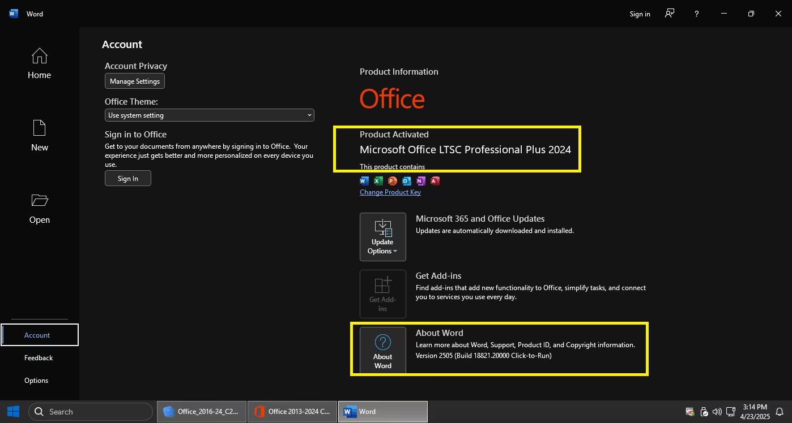792x423 pixels.
Task: Open Options from the sidebar
Action: coord(36,380)
